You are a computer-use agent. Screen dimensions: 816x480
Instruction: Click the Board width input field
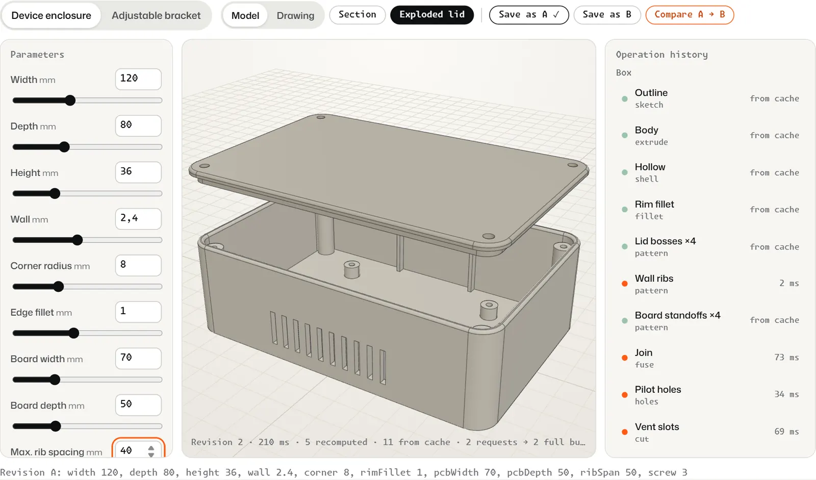[138, 358]
